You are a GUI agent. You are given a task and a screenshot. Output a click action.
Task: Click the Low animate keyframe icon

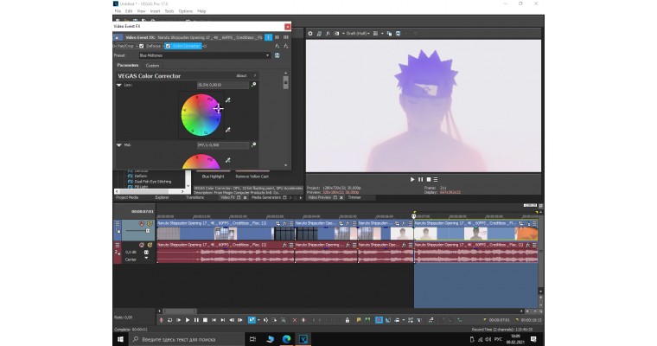pyautogui.click(x=253, y=86)
